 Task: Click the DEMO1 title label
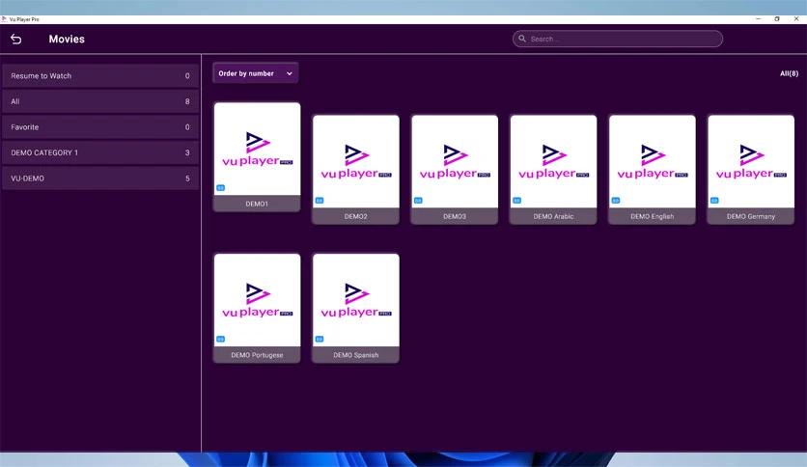point(257,204)
